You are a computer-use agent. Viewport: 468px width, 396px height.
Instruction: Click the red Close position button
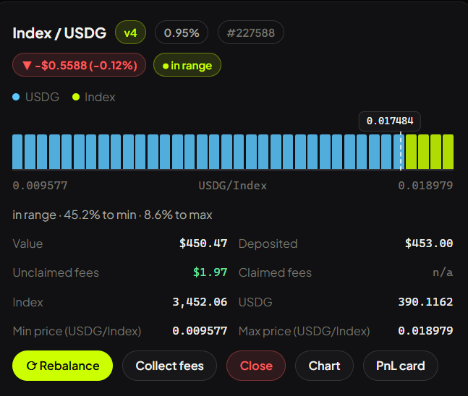[256, 366]
